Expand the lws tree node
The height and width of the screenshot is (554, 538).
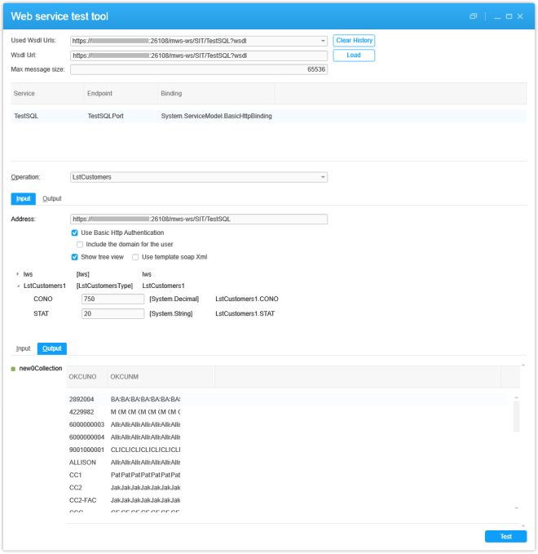18,274
